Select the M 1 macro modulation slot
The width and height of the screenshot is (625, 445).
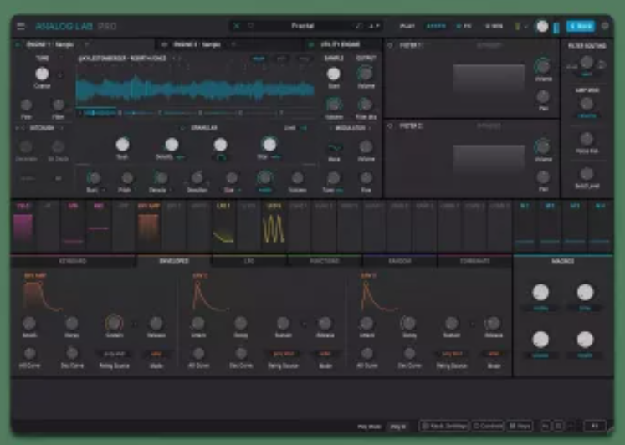(525, 226)
